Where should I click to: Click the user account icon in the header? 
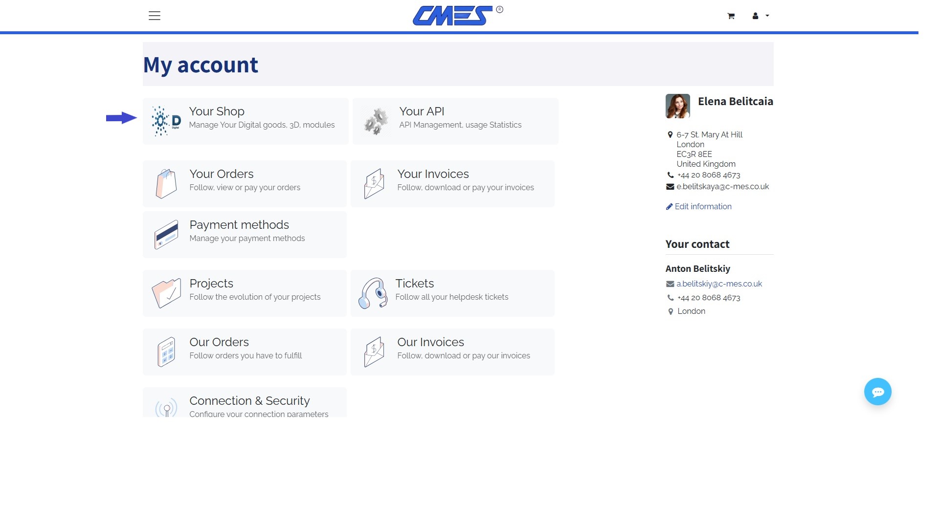click(x=755, y=16)
